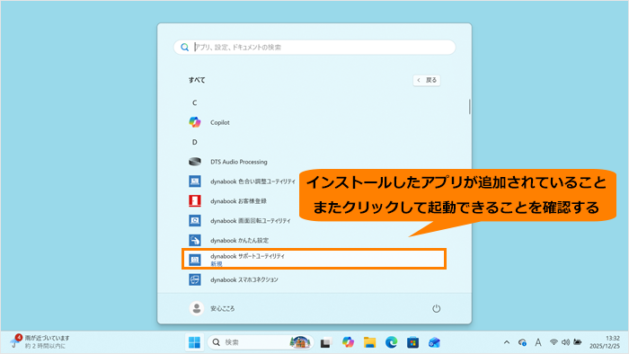Click the Copilot app name text
The image size is (629, 354).
tap(220, 123)
